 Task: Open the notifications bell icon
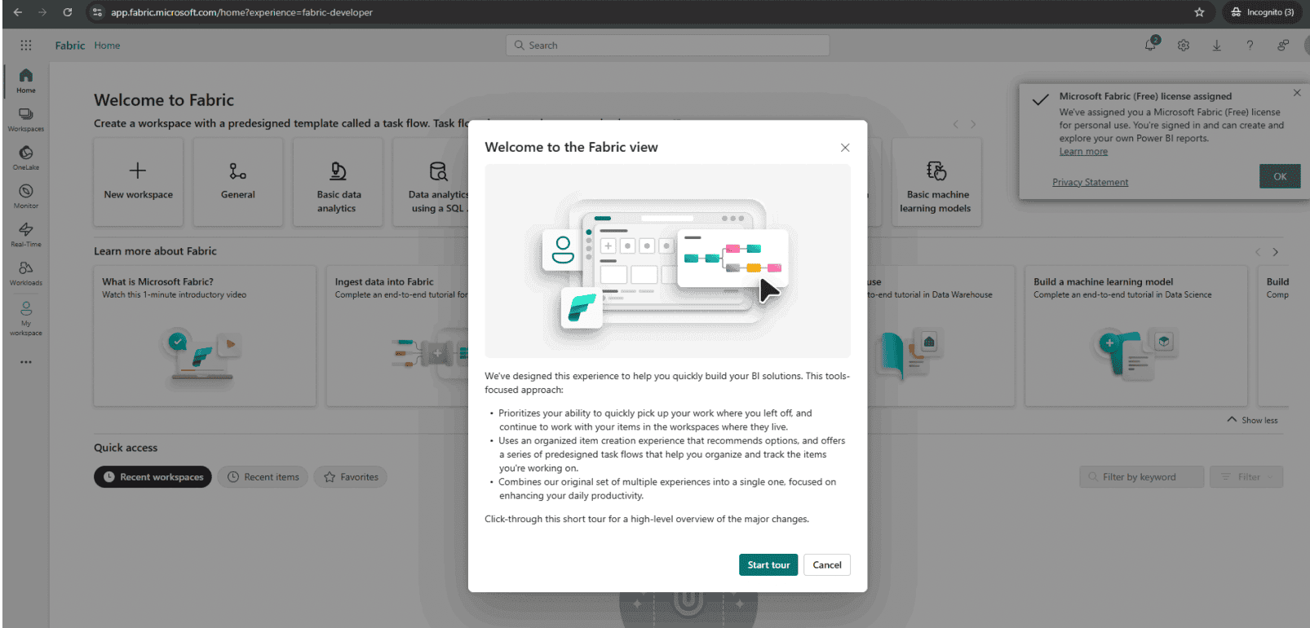point(1150,46)
